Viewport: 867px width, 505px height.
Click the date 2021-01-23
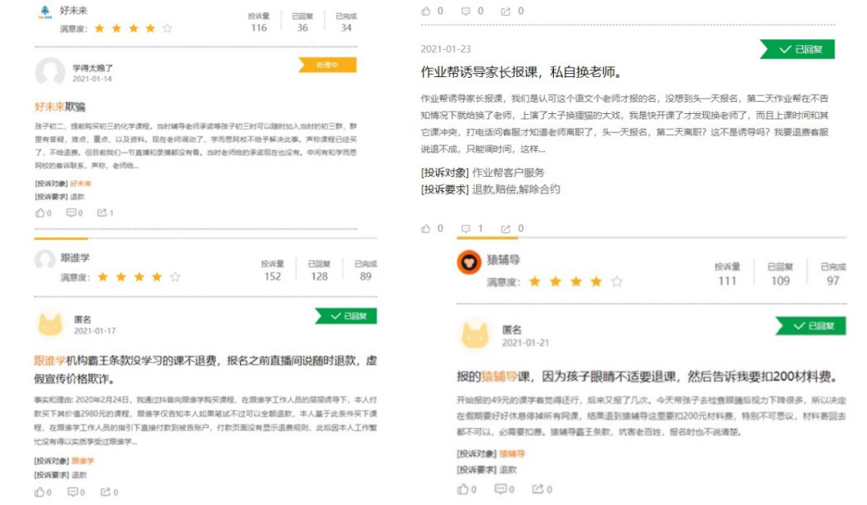point(446,49)
